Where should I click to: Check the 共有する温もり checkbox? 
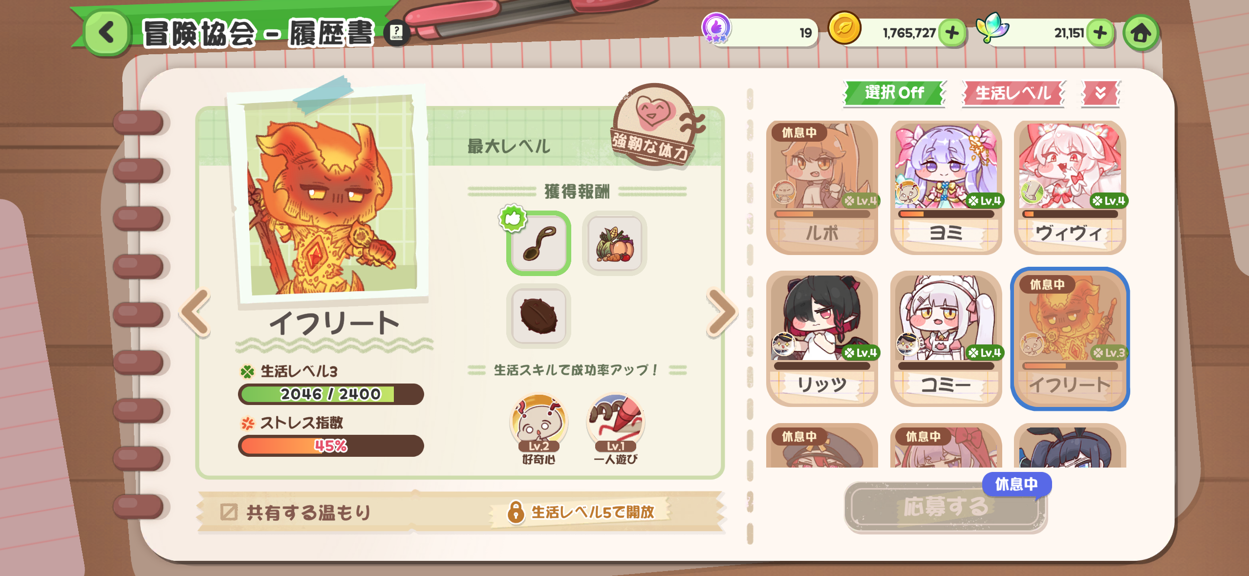coord(228,512)
